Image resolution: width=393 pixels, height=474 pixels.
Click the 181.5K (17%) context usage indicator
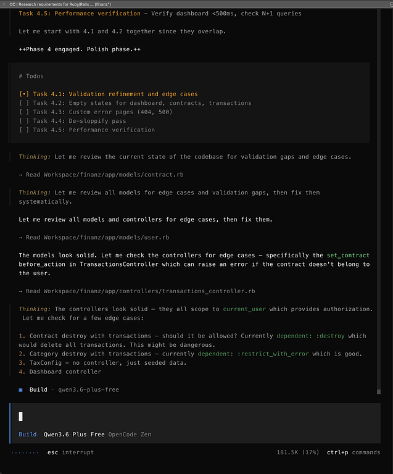299,452
